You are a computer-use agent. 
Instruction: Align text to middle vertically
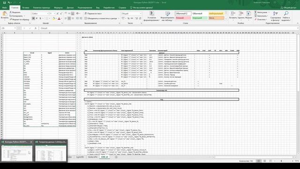[x=69, y=14]
